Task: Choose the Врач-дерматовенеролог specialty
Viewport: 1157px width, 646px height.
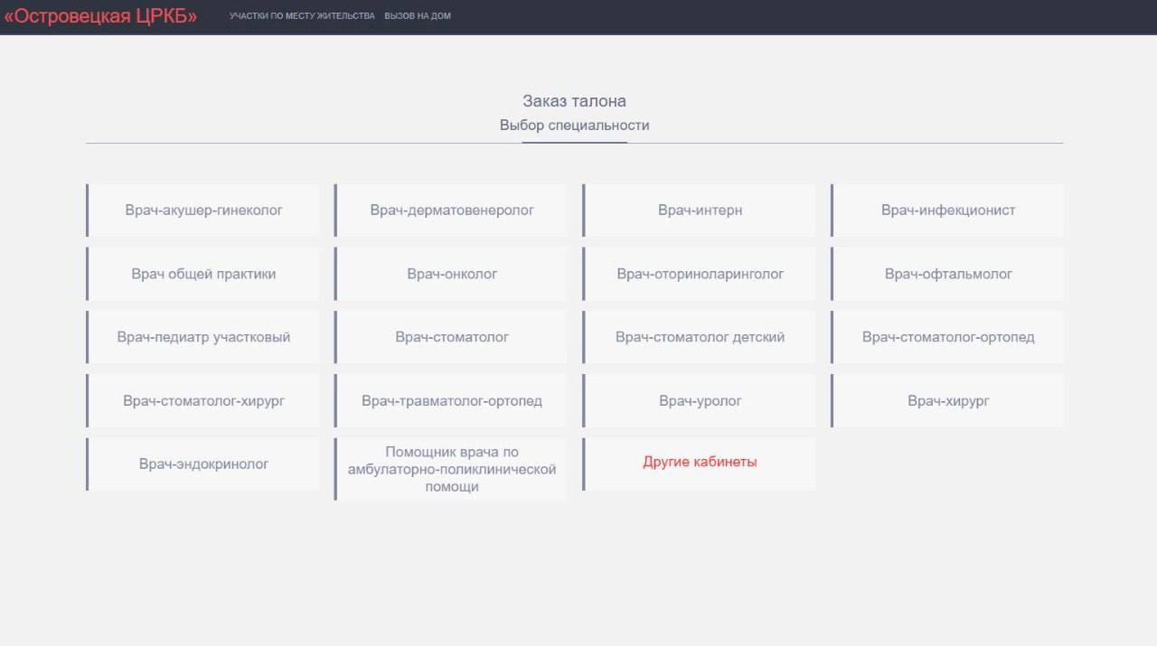Action: 452,211
